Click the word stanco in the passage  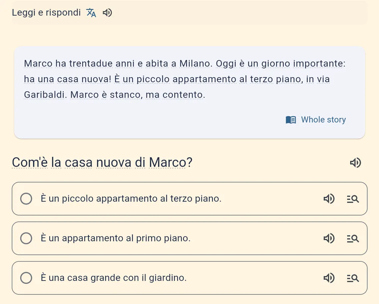pos(125,95)
